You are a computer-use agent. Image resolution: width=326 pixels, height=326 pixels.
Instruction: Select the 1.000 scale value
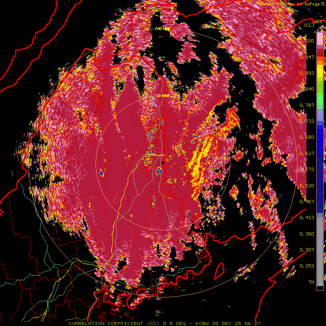307,41
